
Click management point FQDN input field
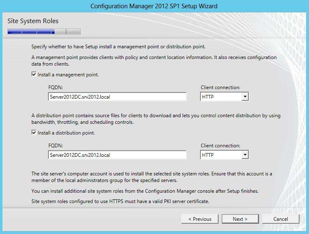click(x=117, y=97)
